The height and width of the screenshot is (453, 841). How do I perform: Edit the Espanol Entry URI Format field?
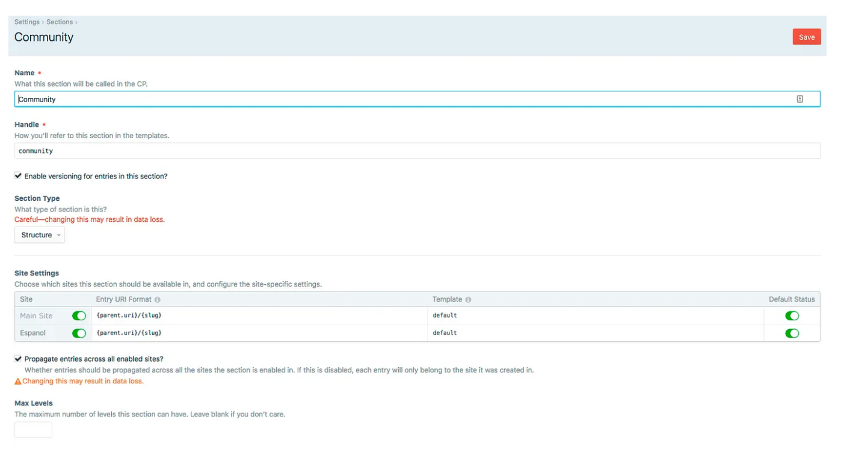click(x=259, y=333)
